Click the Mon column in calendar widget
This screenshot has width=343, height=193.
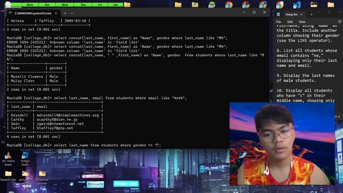30,5
